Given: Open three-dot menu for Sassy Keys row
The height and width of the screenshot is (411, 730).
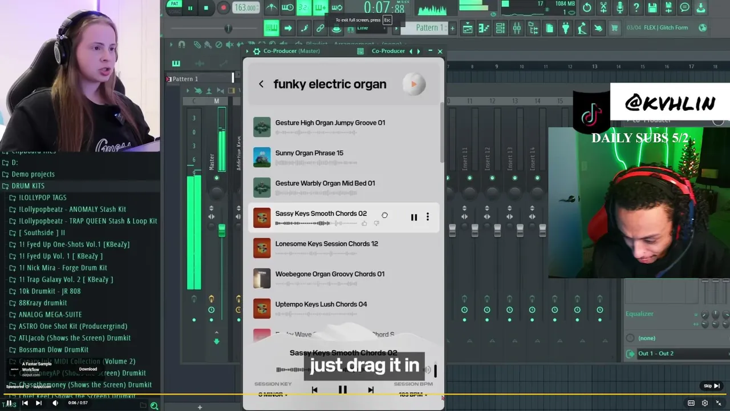Looking at the screenshot, I should (x=428, y=217).
